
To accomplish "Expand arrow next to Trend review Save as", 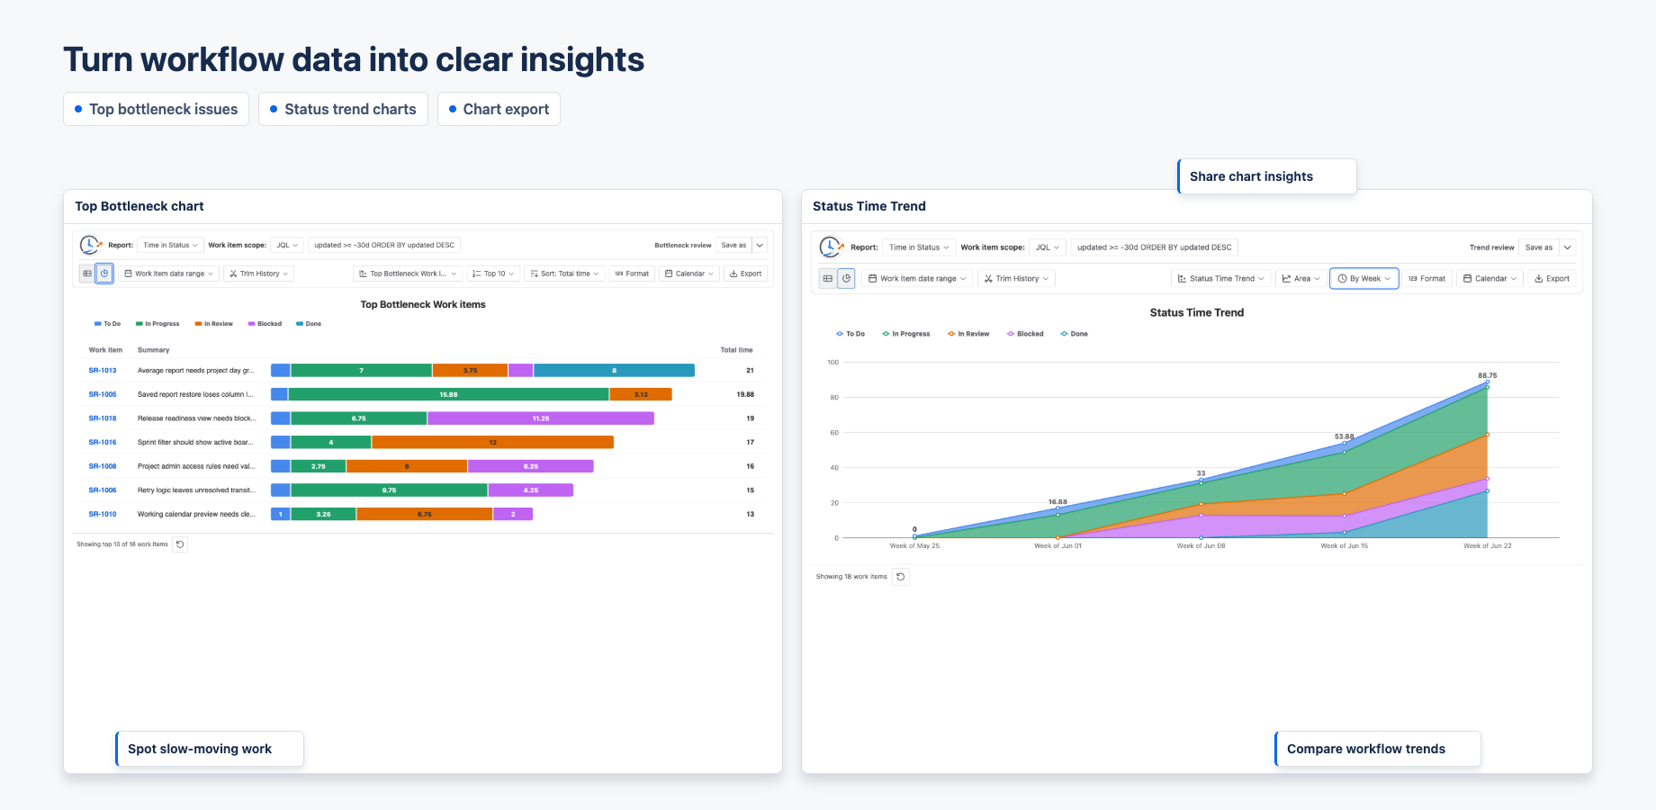I will (1568, 247).
